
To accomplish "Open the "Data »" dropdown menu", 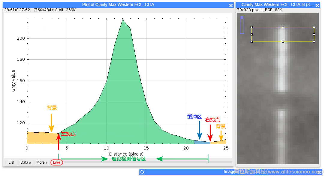I will 26,162.
